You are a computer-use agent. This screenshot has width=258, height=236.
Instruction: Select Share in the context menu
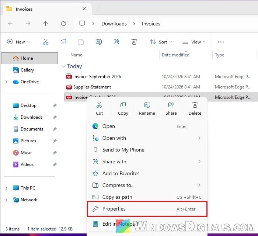pos(171,108)
